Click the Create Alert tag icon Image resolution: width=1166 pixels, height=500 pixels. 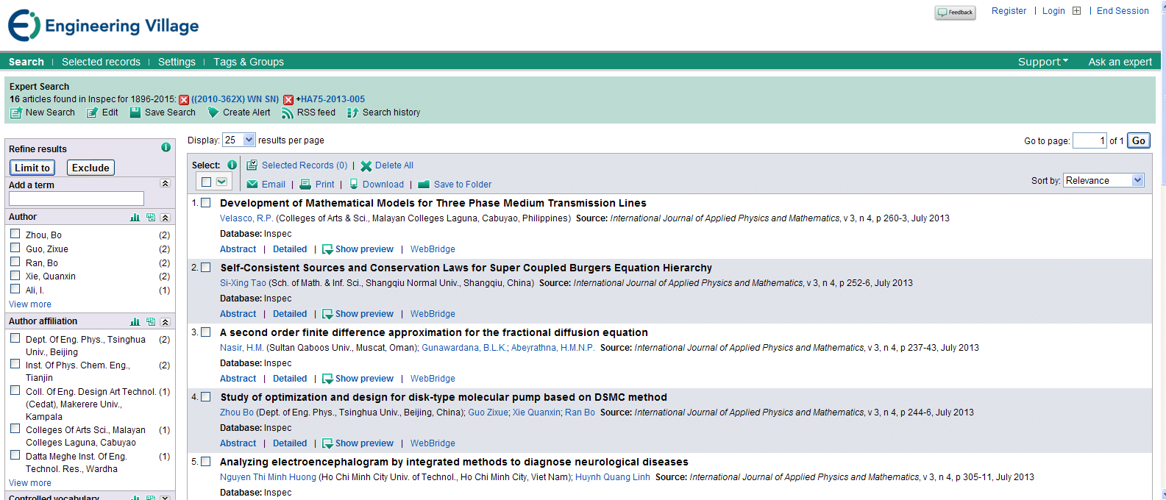click(213, 113)
